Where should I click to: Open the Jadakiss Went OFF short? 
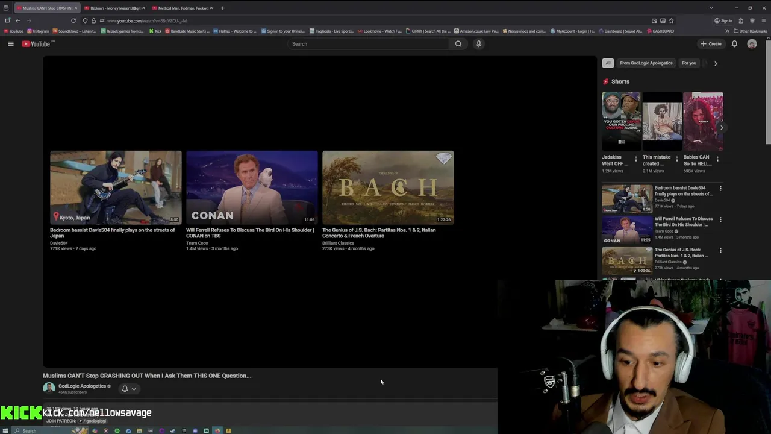point(621,121)
